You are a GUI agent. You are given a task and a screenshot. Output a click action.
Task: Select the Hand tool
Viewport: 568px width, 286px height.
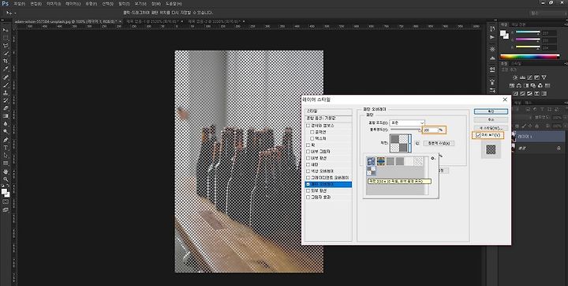coord(6,171)
